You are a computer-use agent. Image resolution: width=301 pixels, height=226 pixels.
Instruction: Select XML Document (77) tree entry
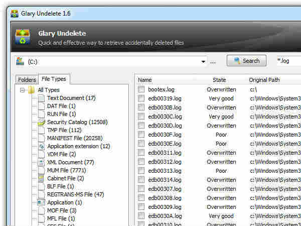click(70, 163)
